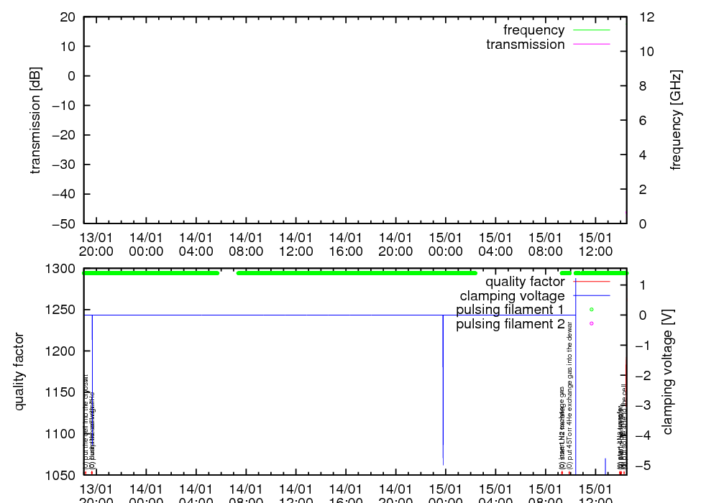Click the blue clamping voltage legend line
719x503 pixels.
590,295
